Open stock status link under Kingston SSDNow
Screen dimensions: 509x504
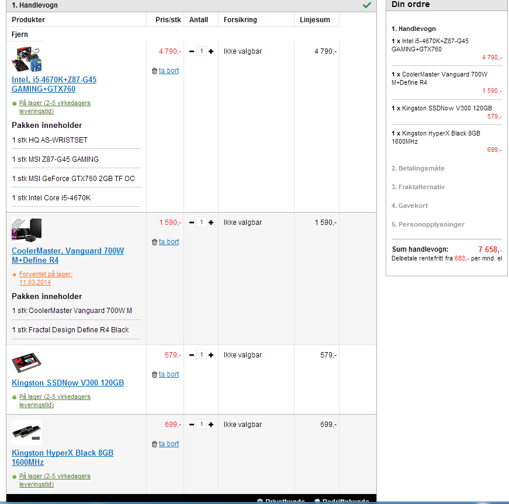click(x=54, y=401)
